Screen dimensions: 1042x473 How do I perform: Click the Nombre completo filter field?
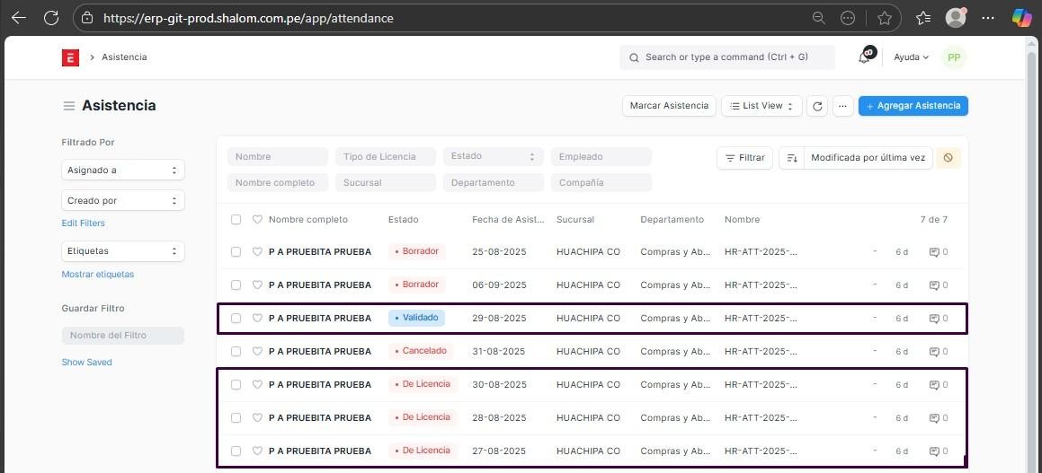click(x=277, y=183)
